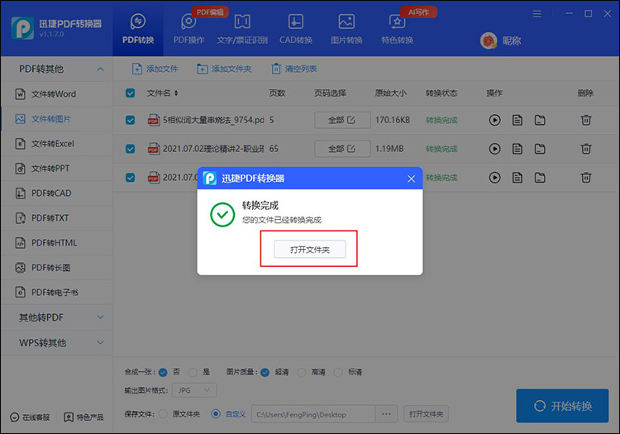Uncheck the 5相似词大量串烧法 file checkbox

pyautogui.click(x=130, y=120)
